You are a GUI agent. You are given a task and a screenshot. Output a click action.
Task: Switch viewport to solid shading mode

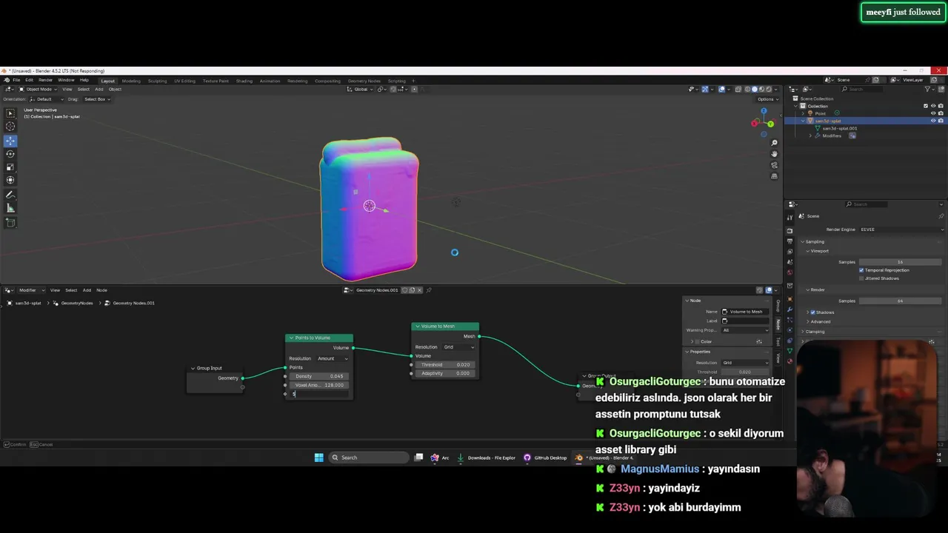click(x=754, y=90)
